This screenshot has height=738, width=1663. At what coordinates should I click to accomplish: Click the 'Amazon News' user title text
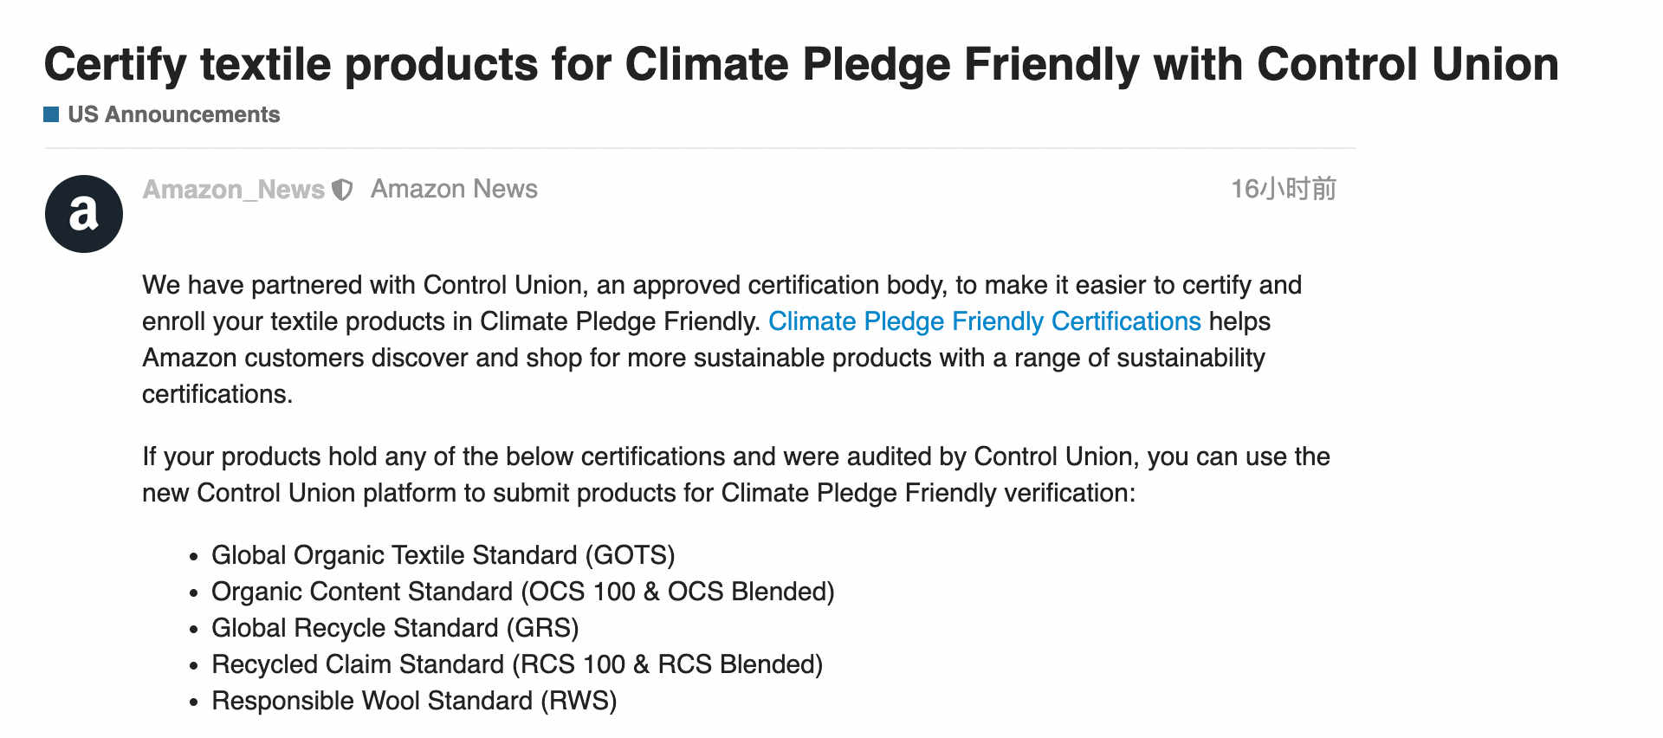pos(454,189)
